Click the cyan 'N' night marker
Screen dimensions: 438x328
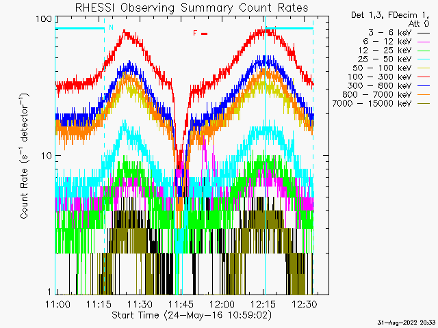(111, 27)
